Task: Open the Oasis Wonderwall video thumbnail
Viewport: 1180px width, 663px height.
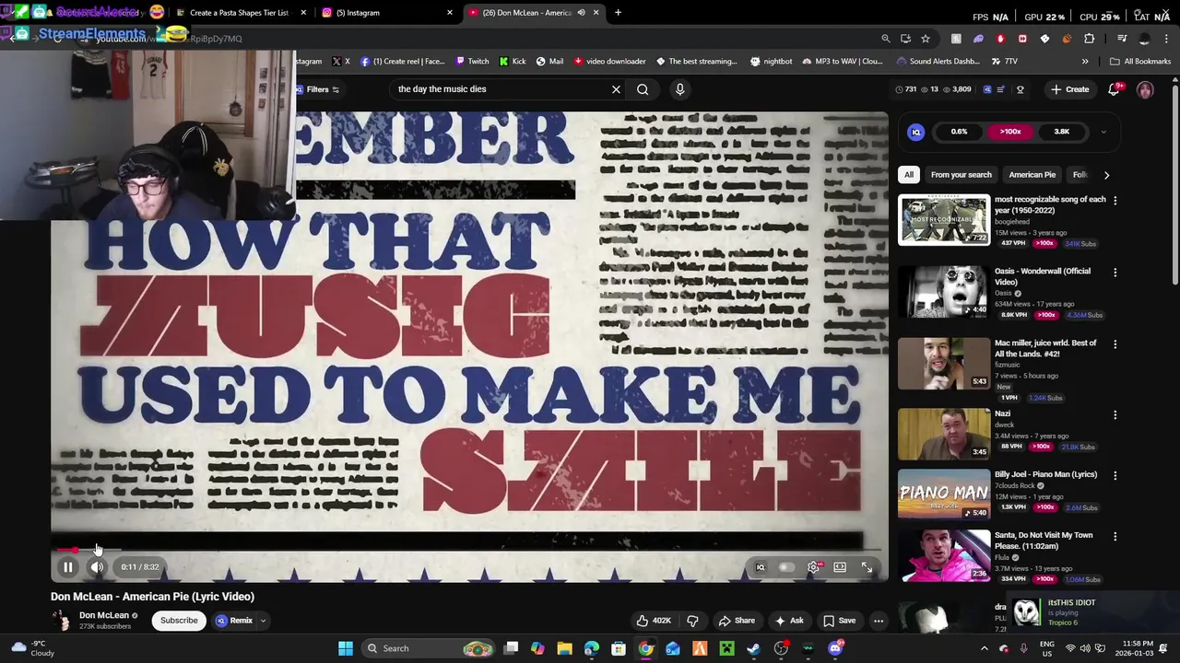Action: pos(944,292)
